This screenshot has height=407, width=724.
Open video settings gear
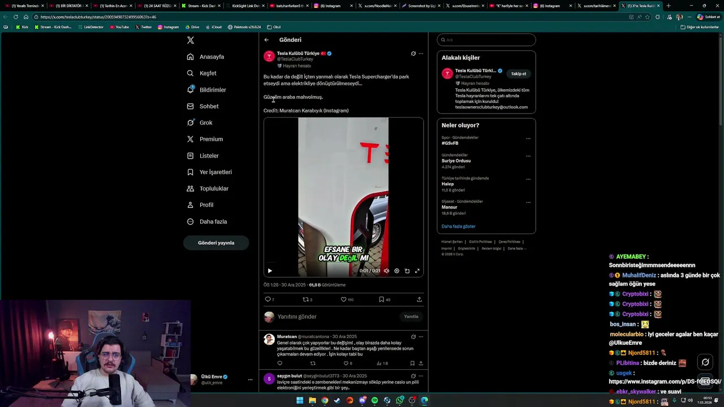[x=397, y=271]
